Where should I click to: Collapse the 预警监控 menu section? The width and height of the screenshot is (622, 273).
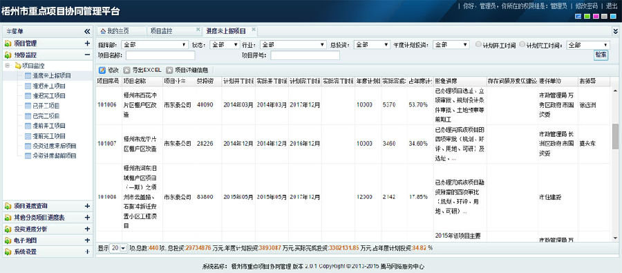coord(87,55)
